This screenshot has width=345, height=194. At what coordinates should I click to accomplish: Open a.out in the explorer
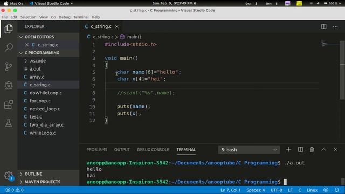point(49,69)
